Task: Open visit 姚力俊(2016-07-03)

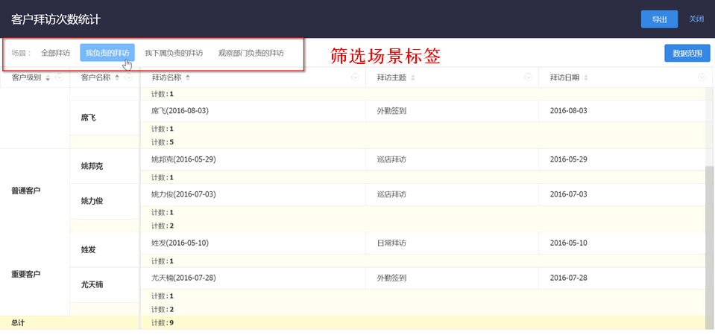Action: tap(183, 194)
